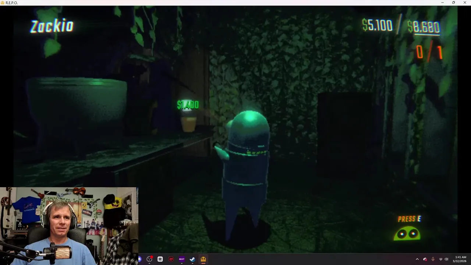This screenshot has width=471, height=265.
Task: Click the $1.400 item value label
Action: pyautogui.click(x=188, y=105)
